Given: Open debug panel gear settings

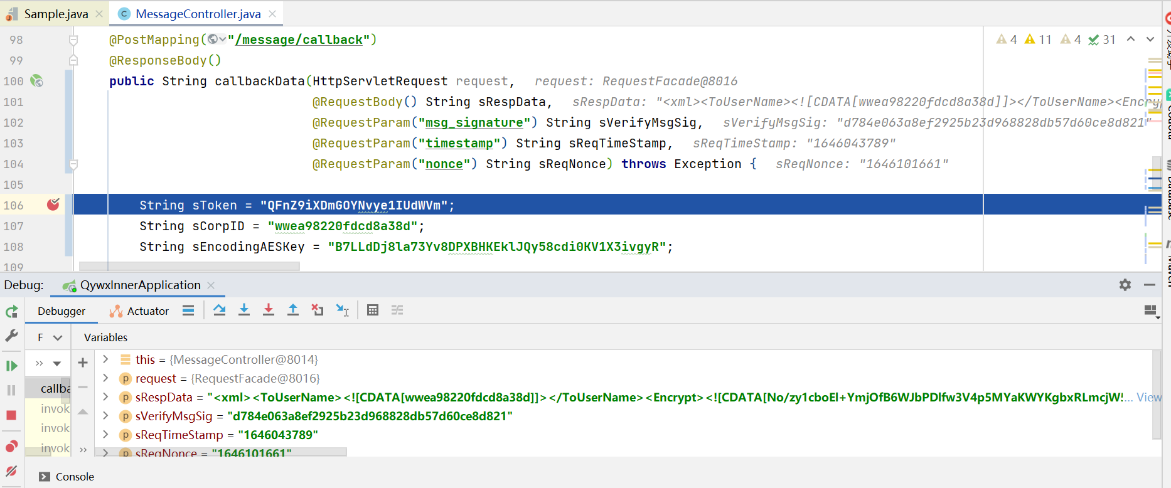Looking at the screenshot, I should [x=1125, y=285].
